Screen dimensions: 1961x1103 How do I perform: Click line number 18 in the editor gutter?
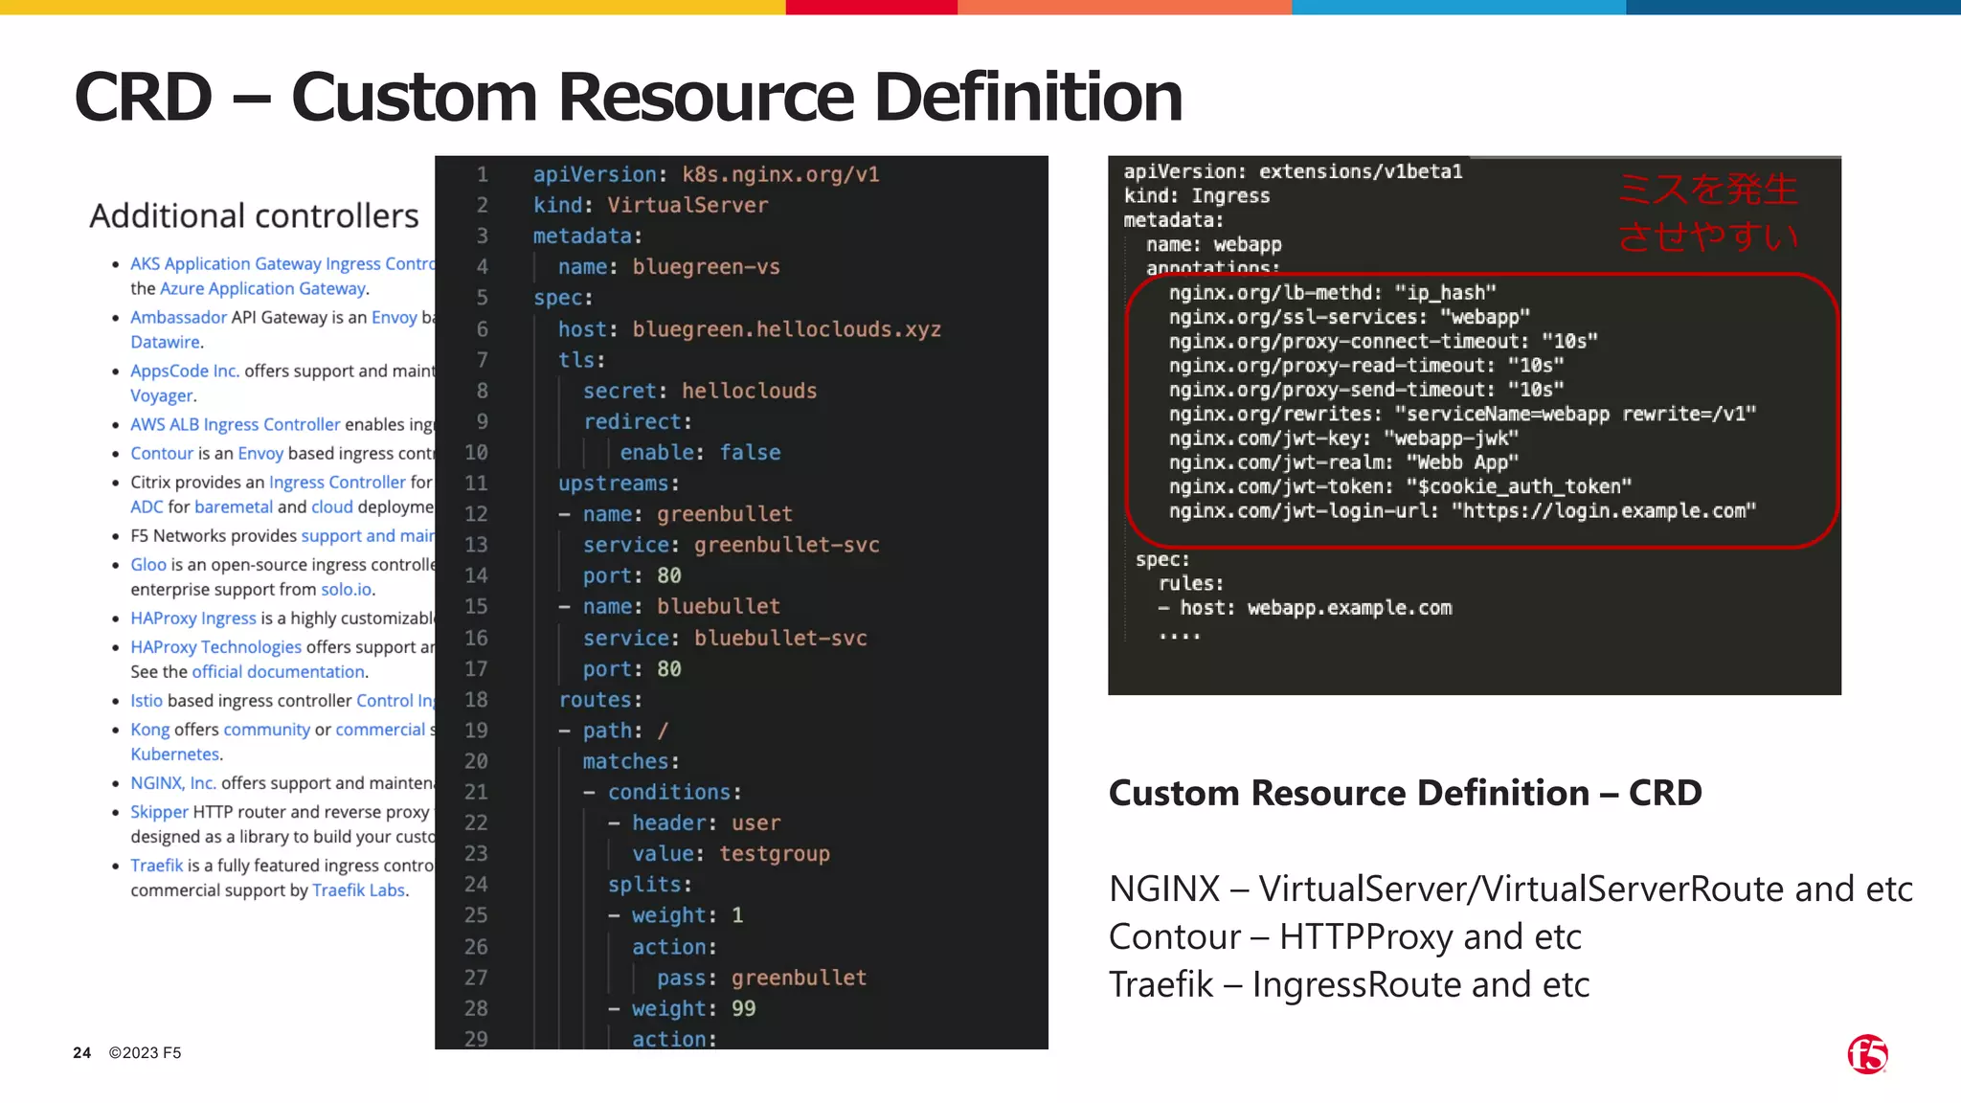pyautogui.click(x=476, y=700)
